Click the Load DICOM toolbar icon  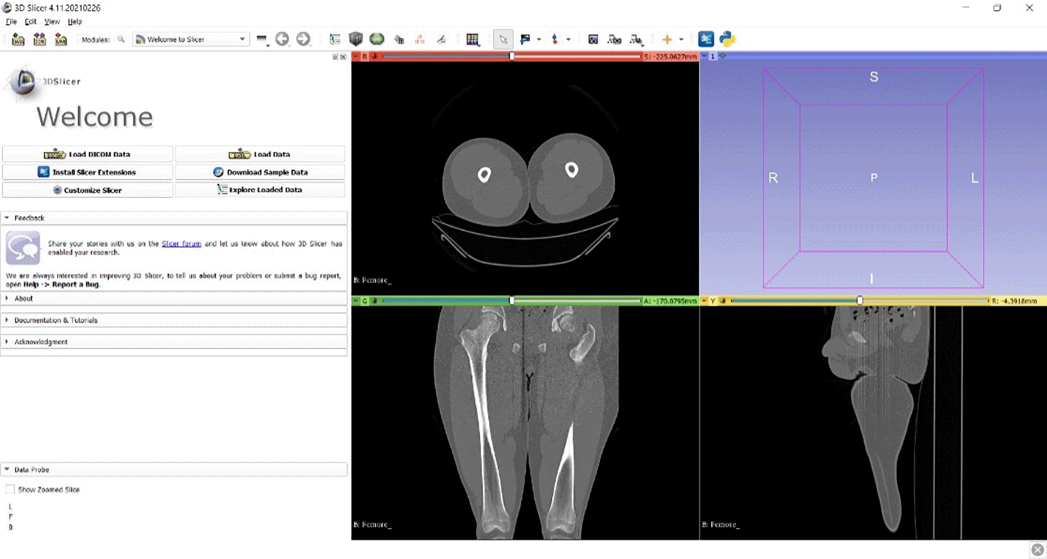coord(40,40)
